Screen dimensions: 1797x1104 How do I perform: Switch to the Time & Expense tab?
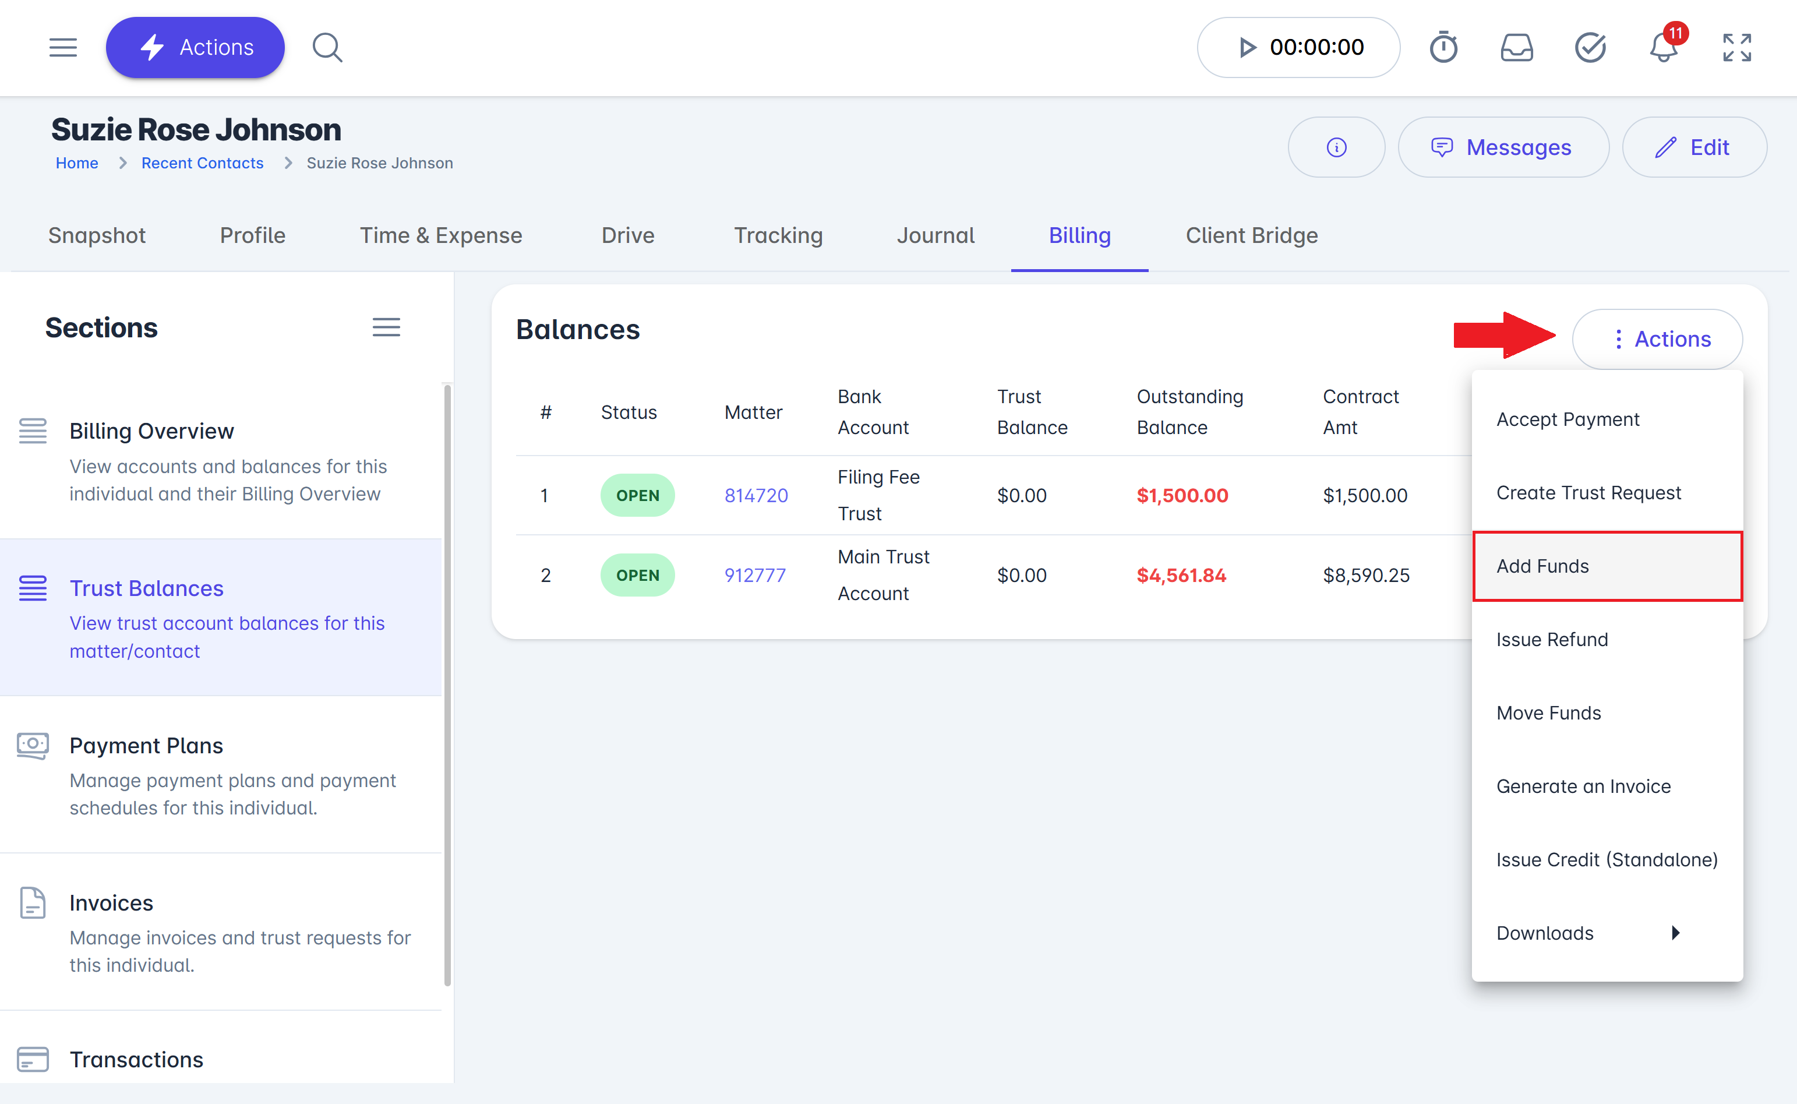[441, 235]
